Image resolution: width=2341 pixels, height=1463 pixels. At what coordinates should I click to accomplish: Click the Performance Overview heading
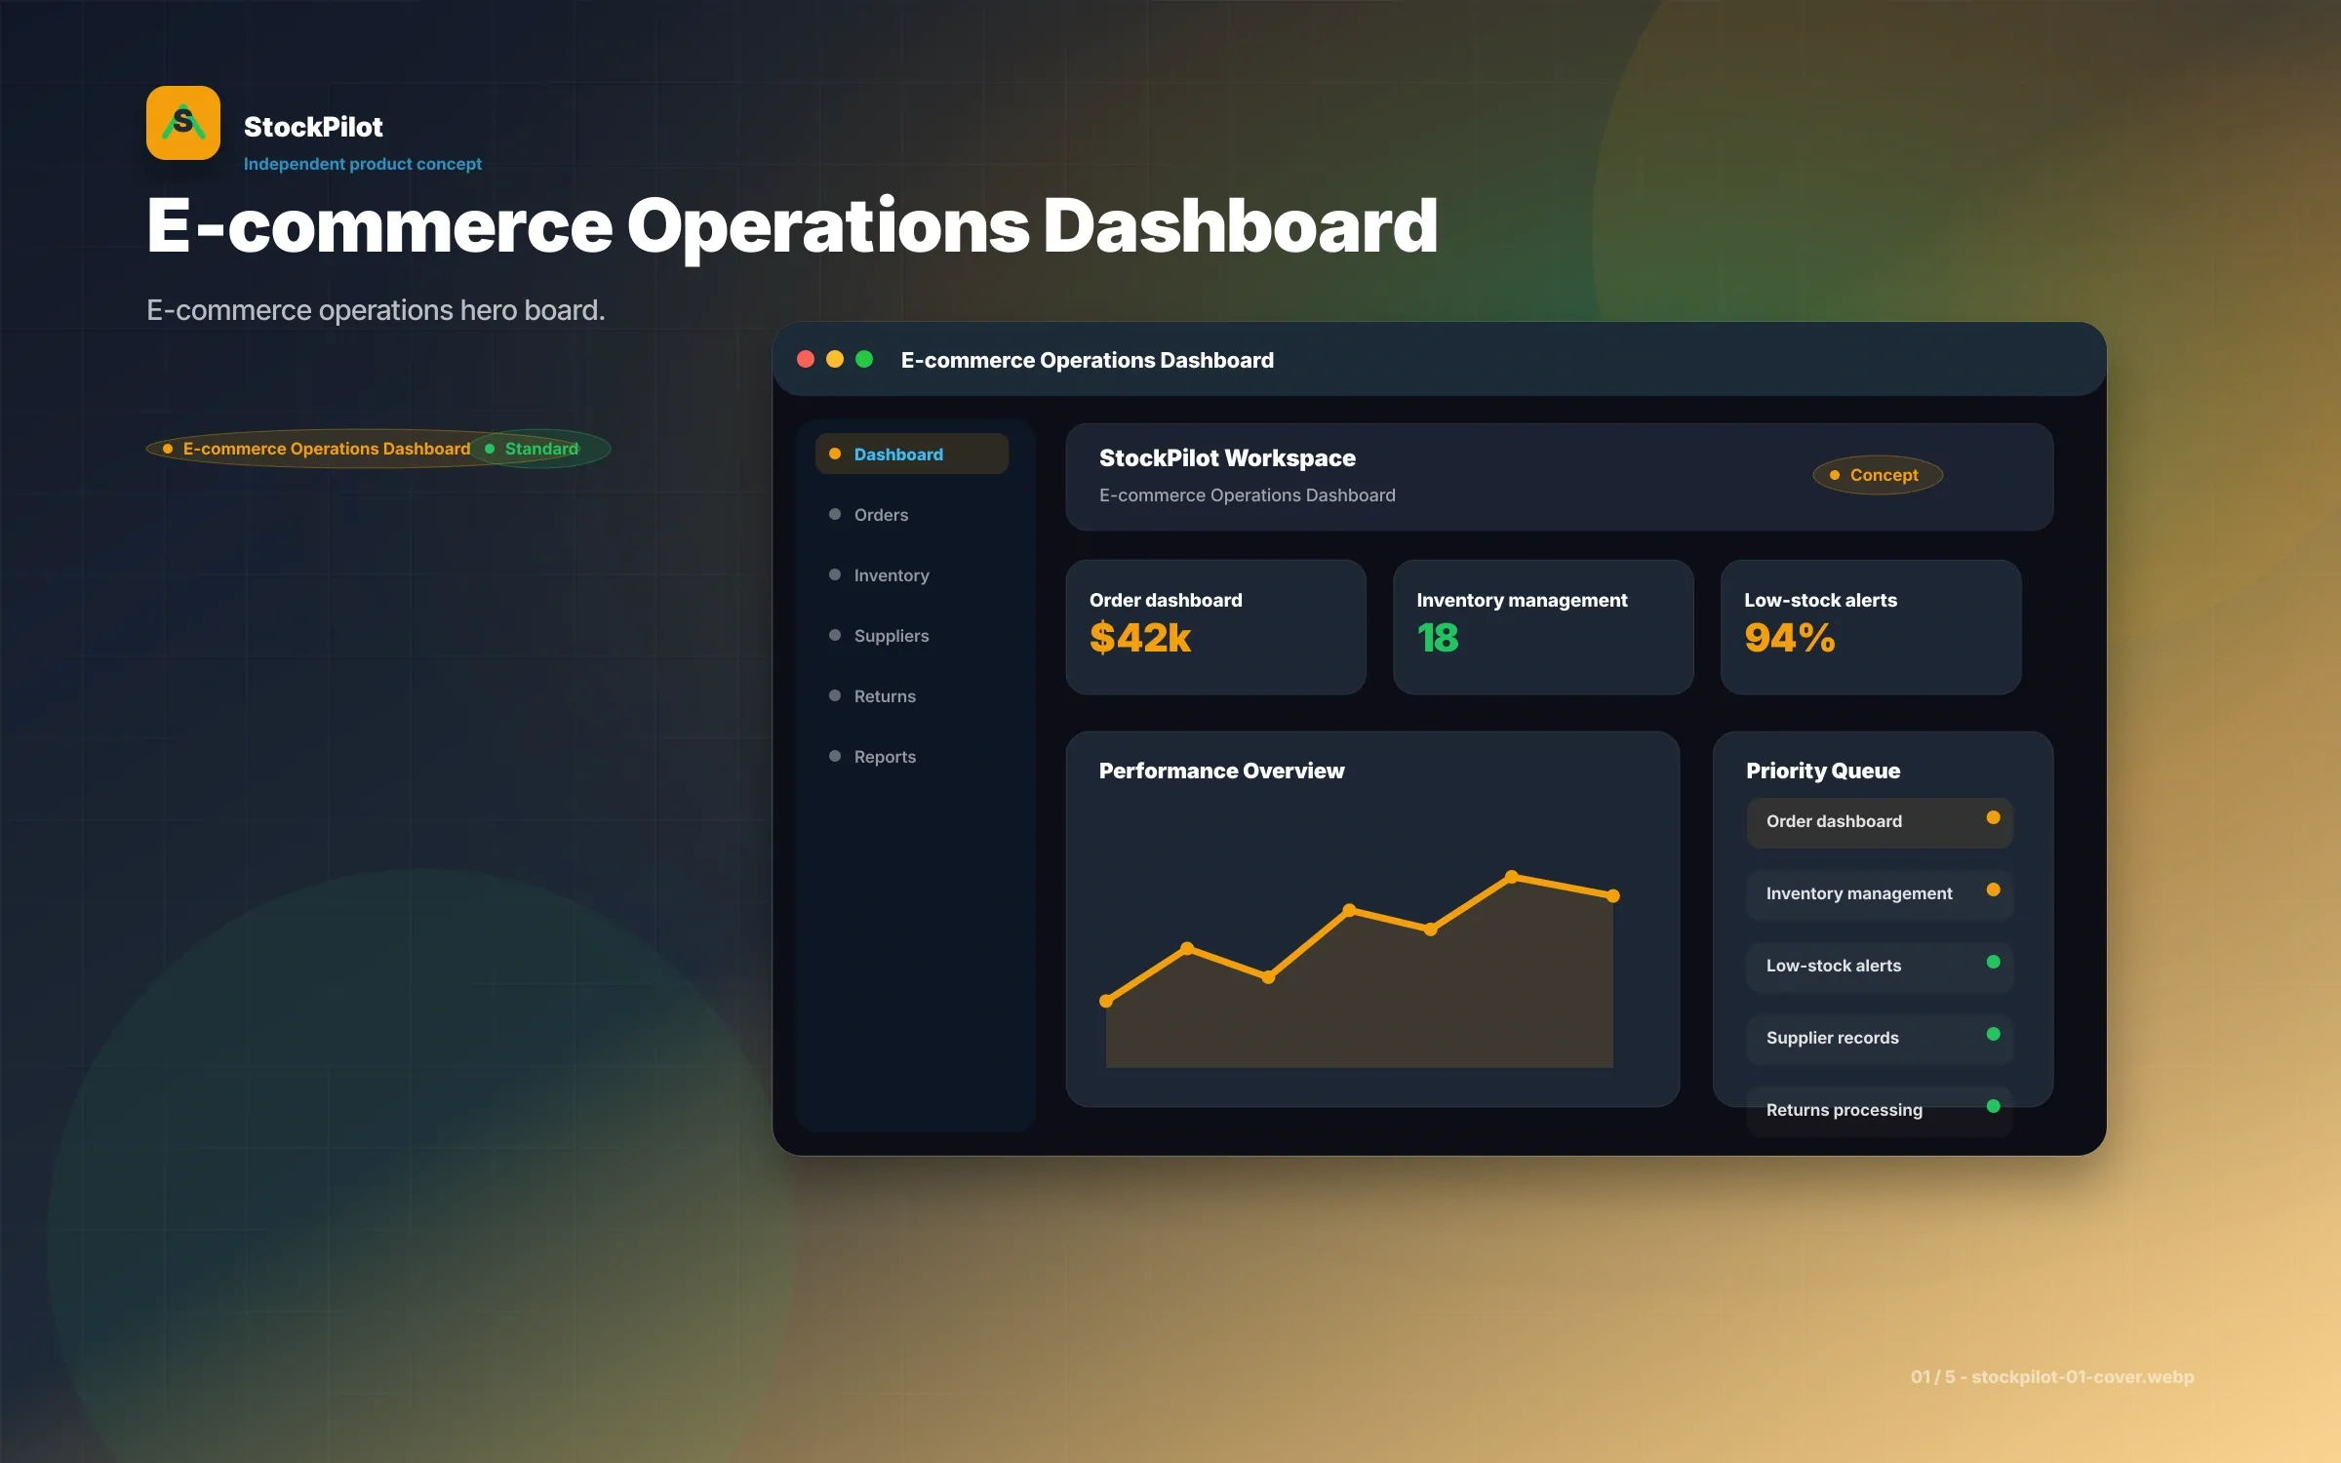(x=1221, y=771)
